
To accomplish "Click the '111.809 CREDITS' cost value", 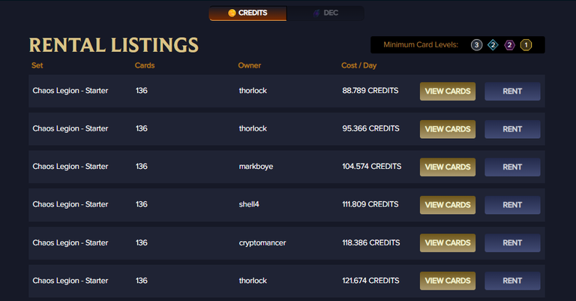I will pyautogui.click(x=370, y=204).
